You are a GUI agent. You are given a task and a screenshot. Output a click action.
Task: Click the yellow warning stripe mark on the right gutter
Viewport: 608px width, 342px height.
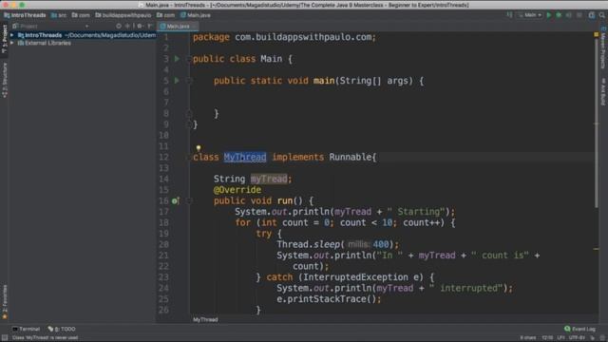pyautogui.click(x=597, y=249)
